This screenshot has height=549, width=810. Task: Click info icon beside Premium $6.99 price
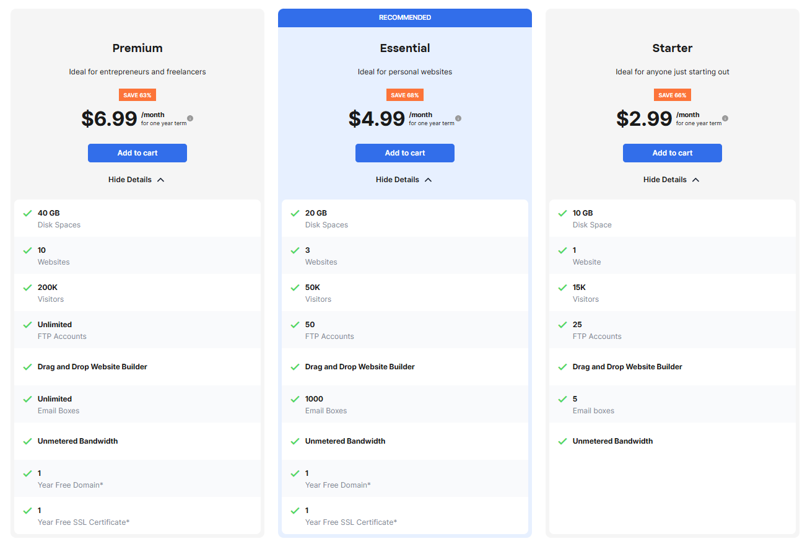pos(190,118)
